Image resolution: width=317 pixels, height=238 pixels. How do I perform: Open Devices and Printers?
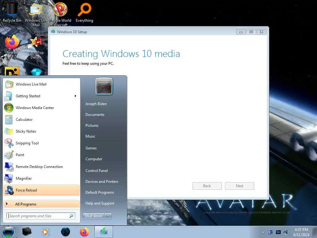click(x=102, y=182)
